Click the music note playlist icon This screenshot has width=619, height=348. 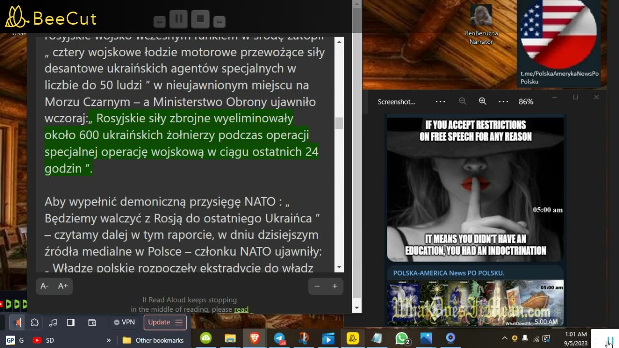53,322
